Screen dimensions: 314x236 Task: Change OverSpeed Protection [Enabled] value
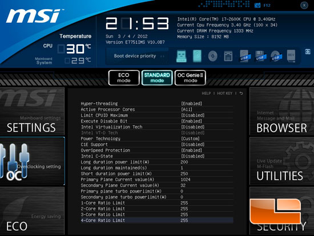[x=191, y=150]
